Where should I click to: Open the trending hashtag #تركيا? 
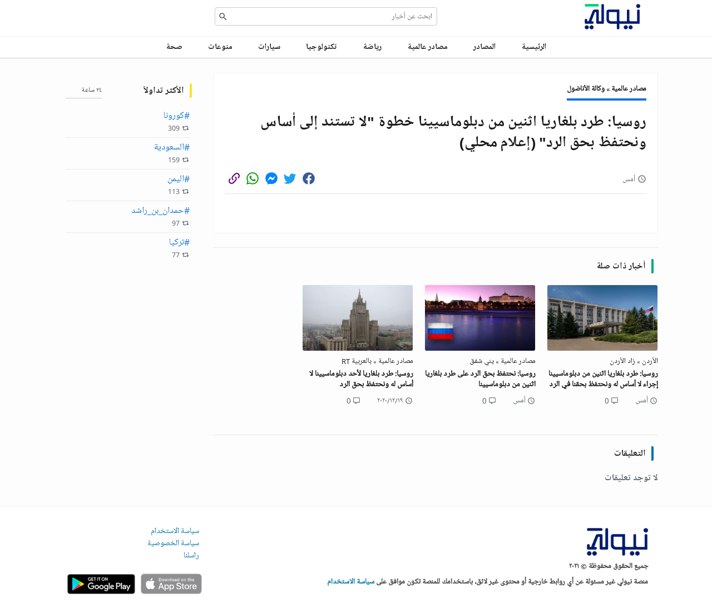coord(179,242)
